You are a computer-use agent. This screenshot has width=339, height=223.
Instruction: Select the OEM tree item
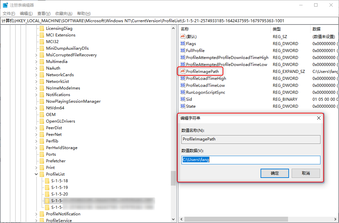(51, 115)
